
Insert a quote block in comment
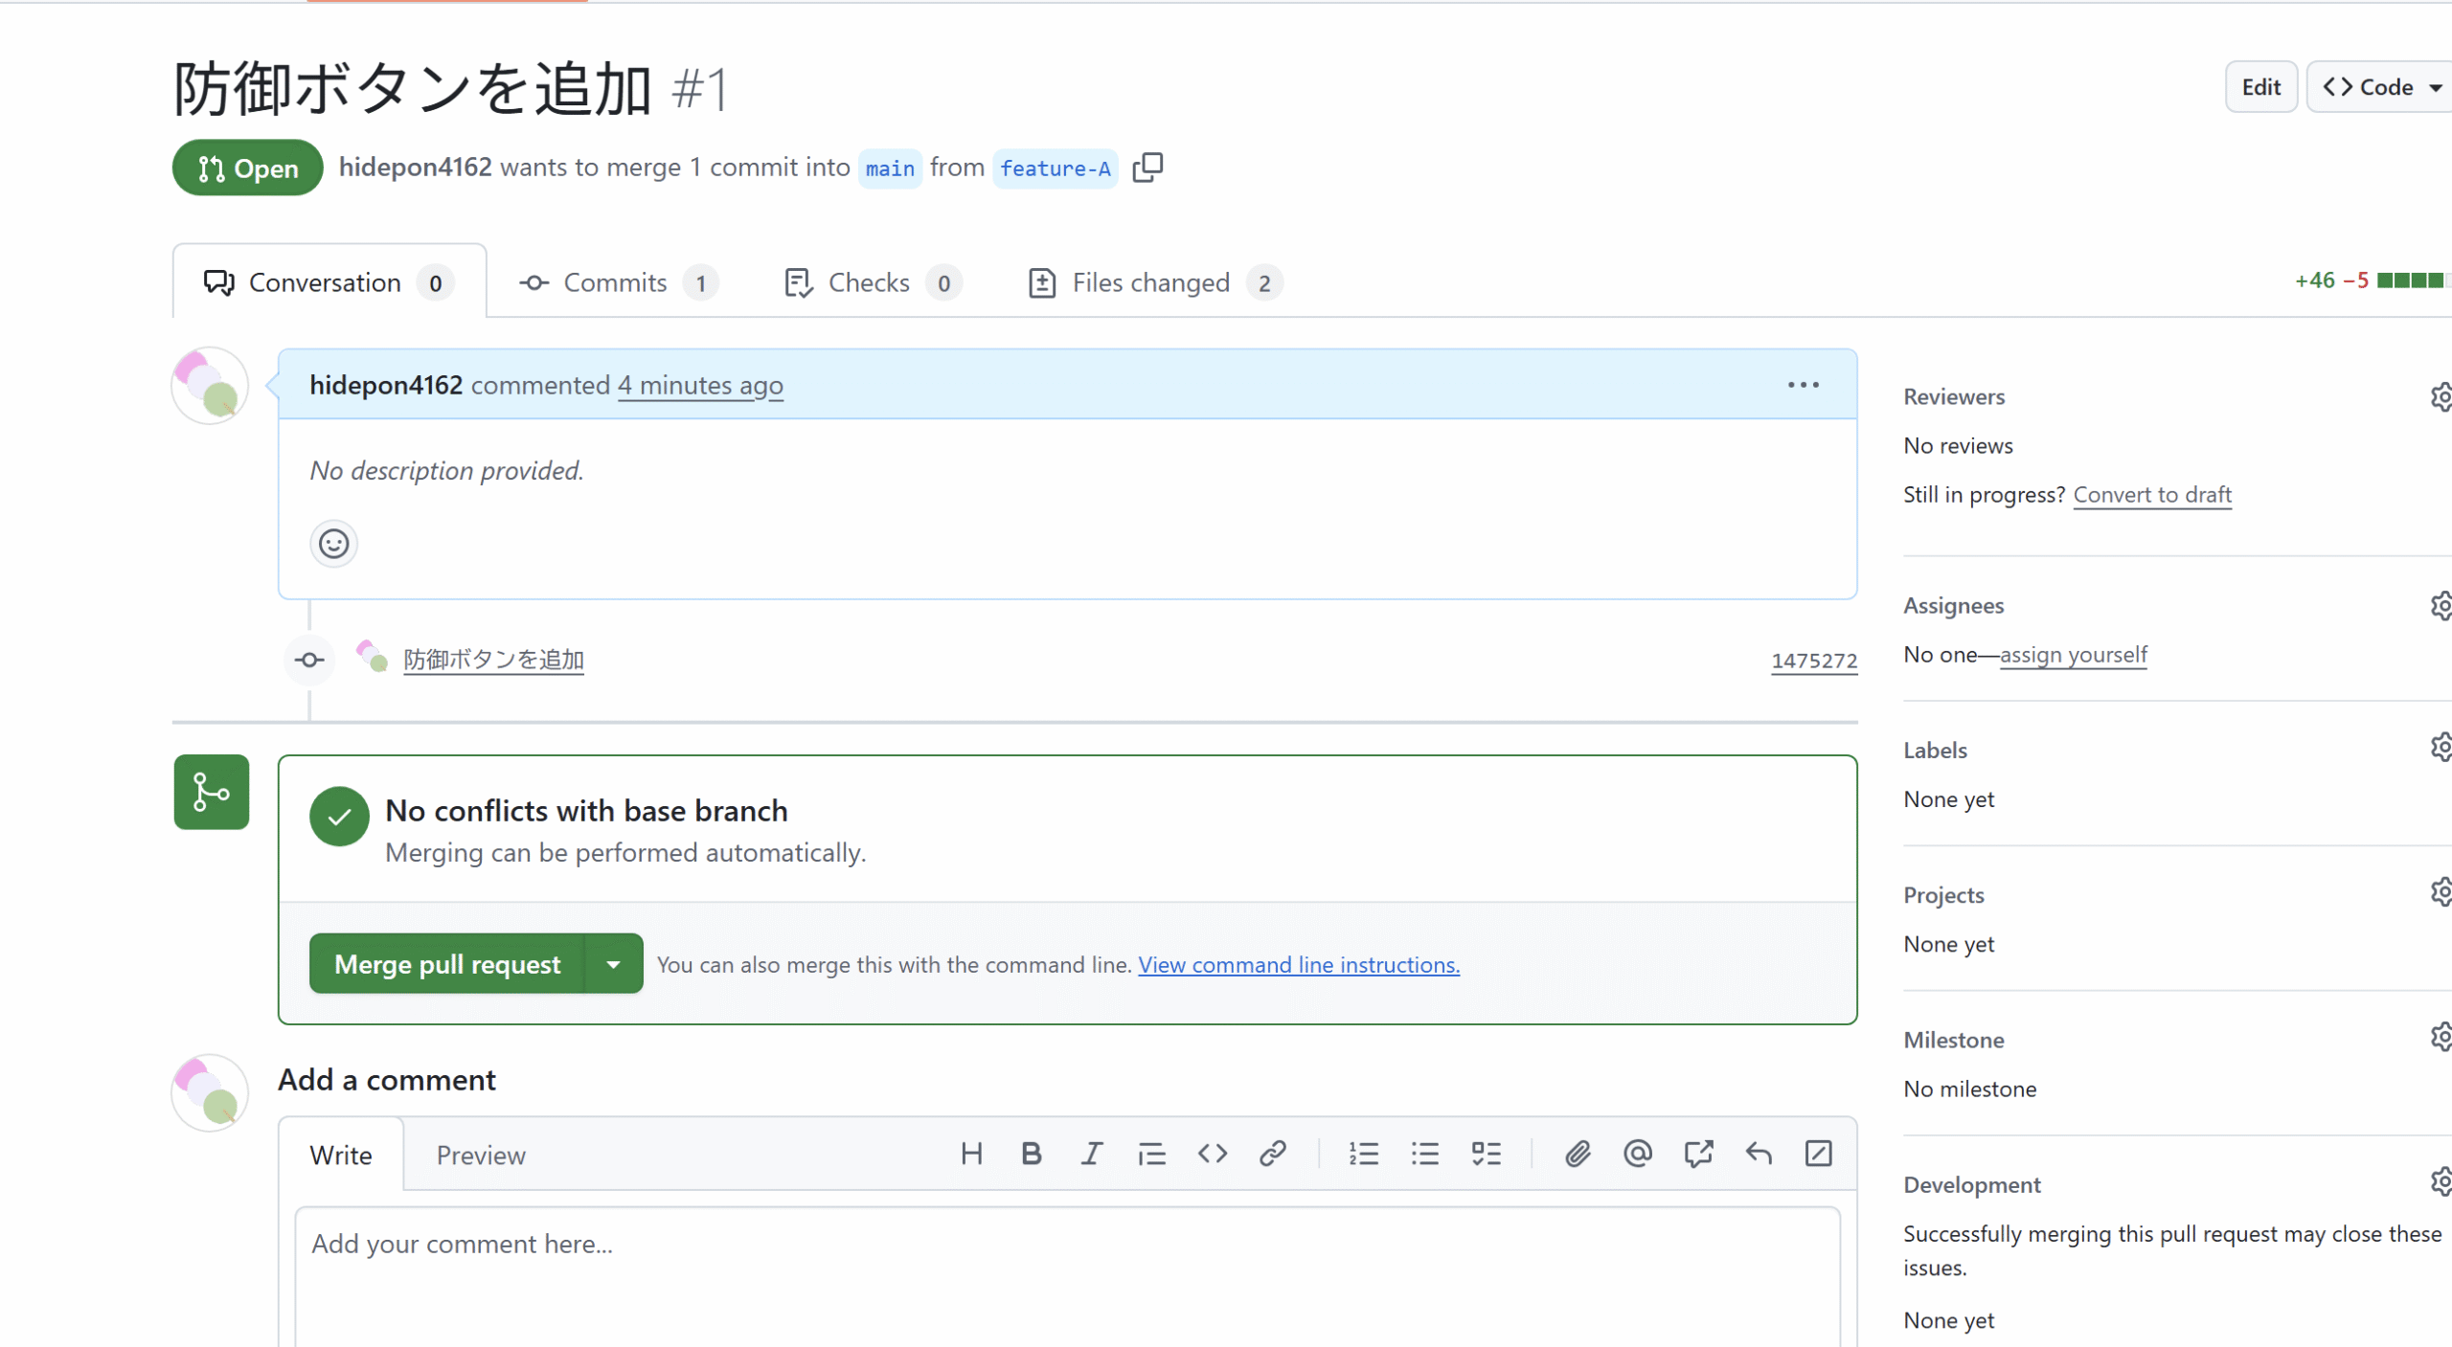[1151, 1154]
